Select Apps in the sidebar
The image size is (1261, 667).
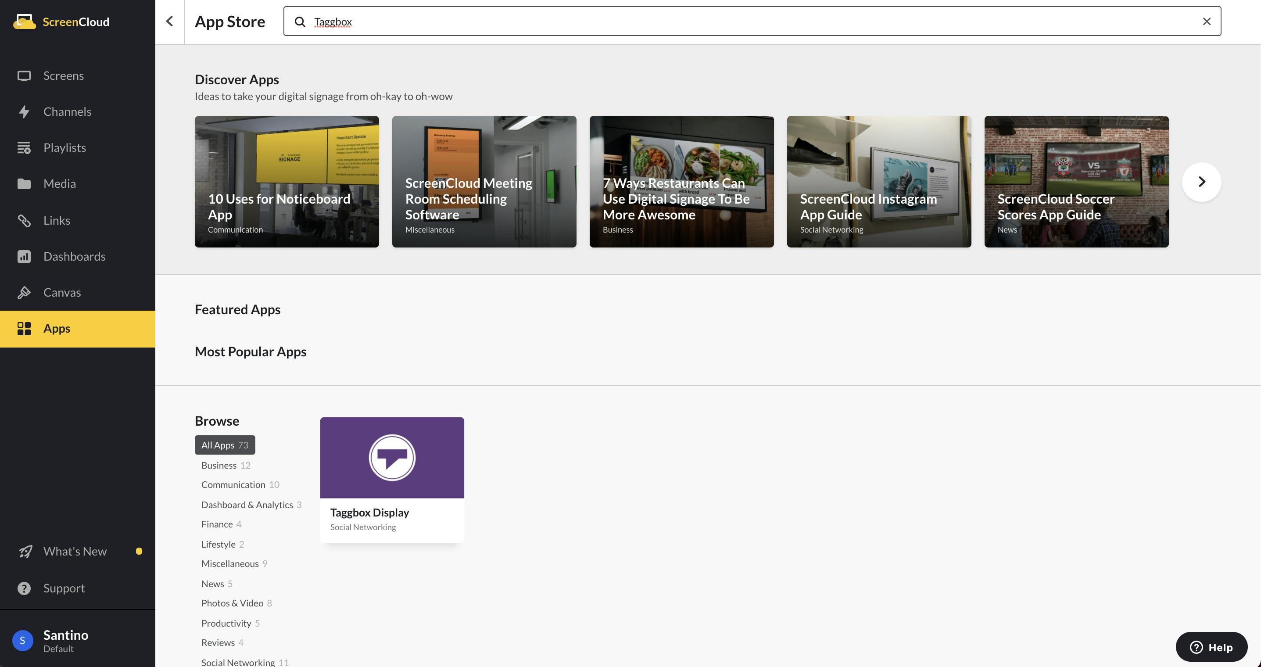pyautogui.click(x=78, y=329)
